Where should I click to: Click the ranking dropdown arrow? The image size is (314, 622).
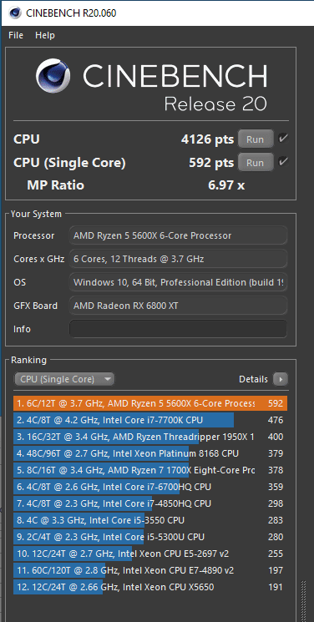[107, 379]
